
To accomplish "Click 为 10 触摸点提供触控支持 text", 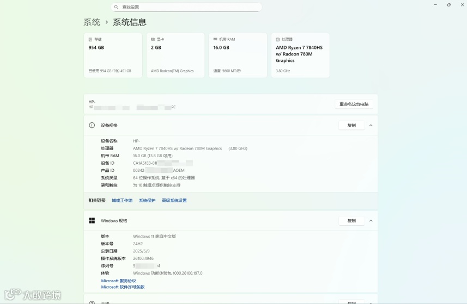I will [x=156, y=185].
